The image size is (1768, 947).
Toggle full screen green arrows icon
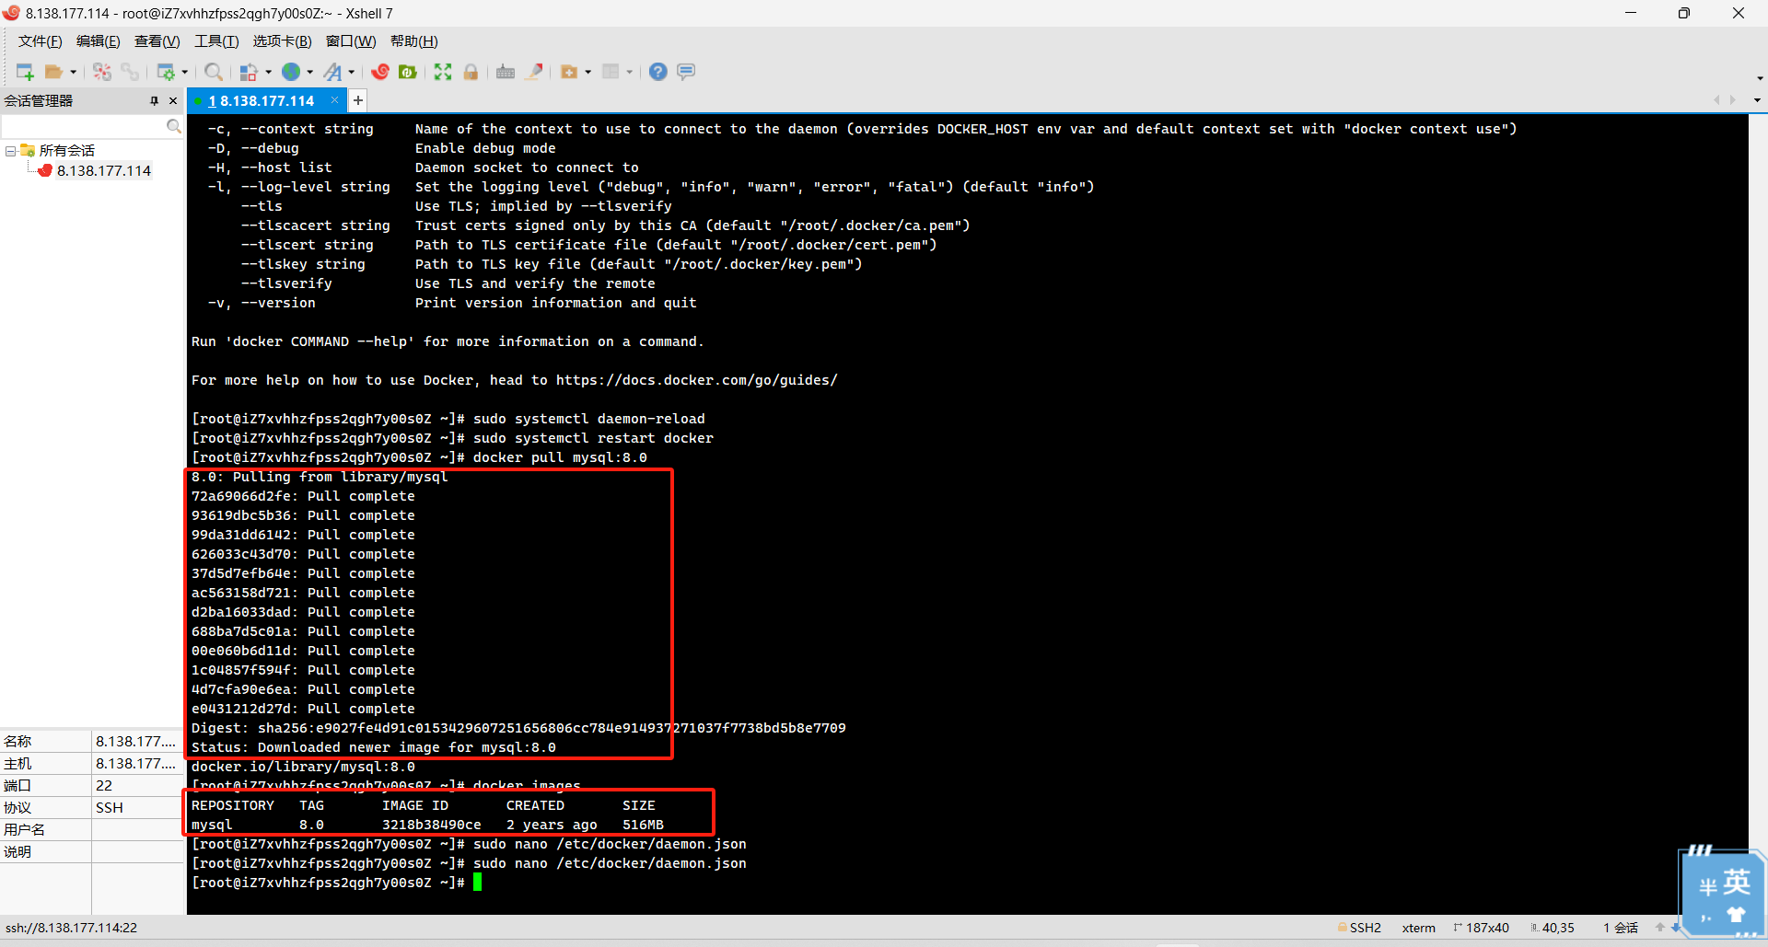point(443,72)
